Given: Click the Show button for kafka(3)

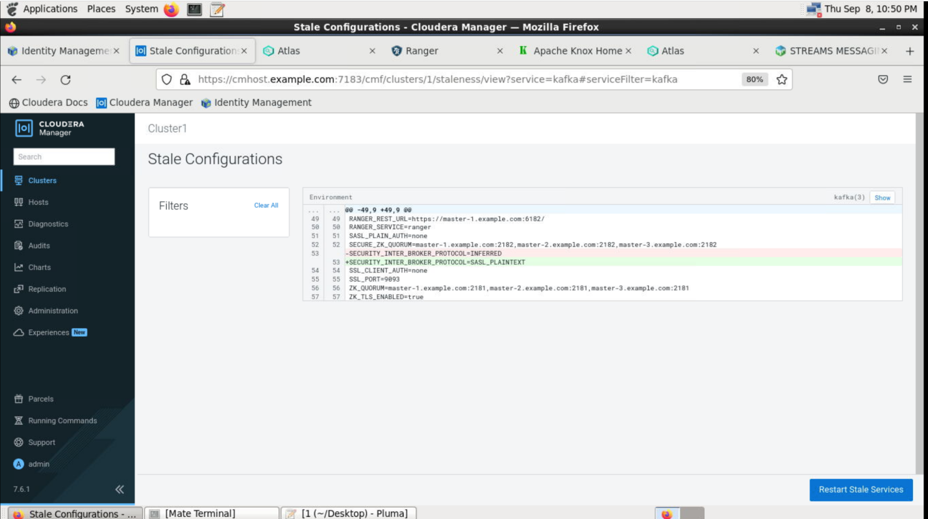Looking at the screenshot, I should (x=883, y=197).
